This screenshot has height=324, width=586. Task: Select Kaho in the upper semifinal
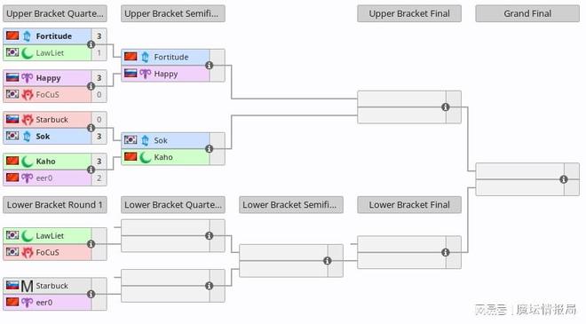point(163,157)
